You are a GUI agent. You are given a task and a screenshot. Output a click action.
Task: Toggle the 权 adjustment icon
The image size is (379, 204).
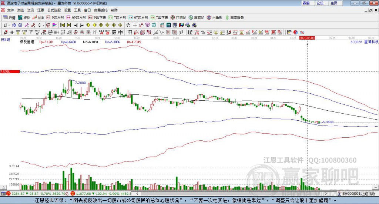pyautogui.click(x=48, y=25)
